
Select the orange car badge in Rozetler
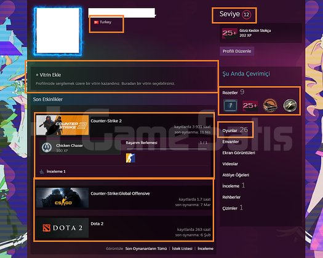pyautogui.click(x=270, y=106)
